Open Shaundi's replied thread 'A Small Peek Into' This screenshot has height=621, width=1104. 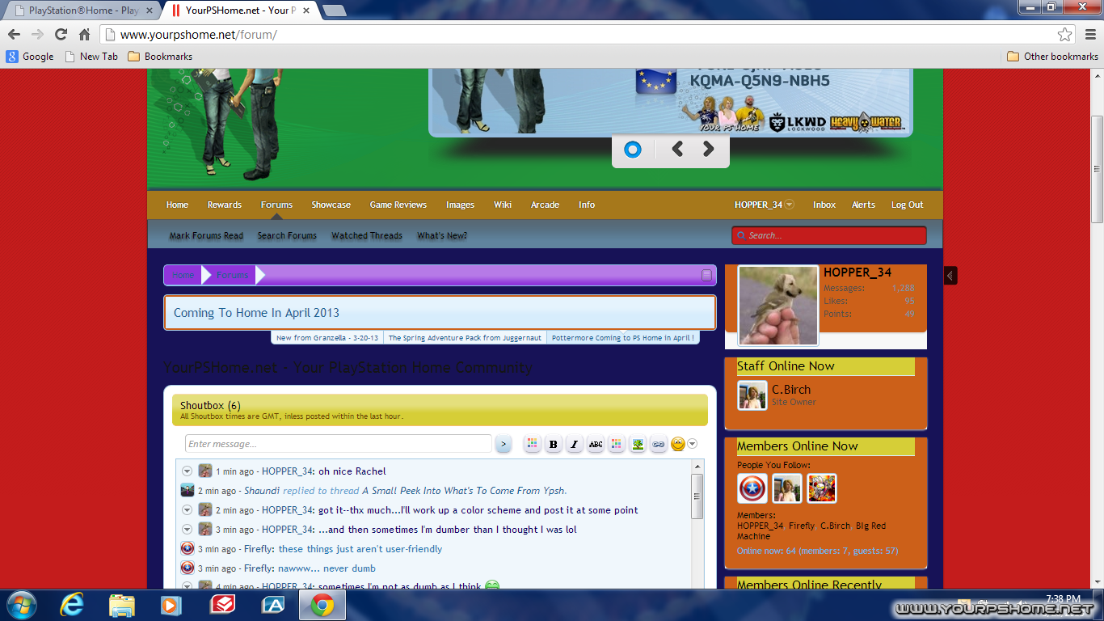tap(464, 491)
